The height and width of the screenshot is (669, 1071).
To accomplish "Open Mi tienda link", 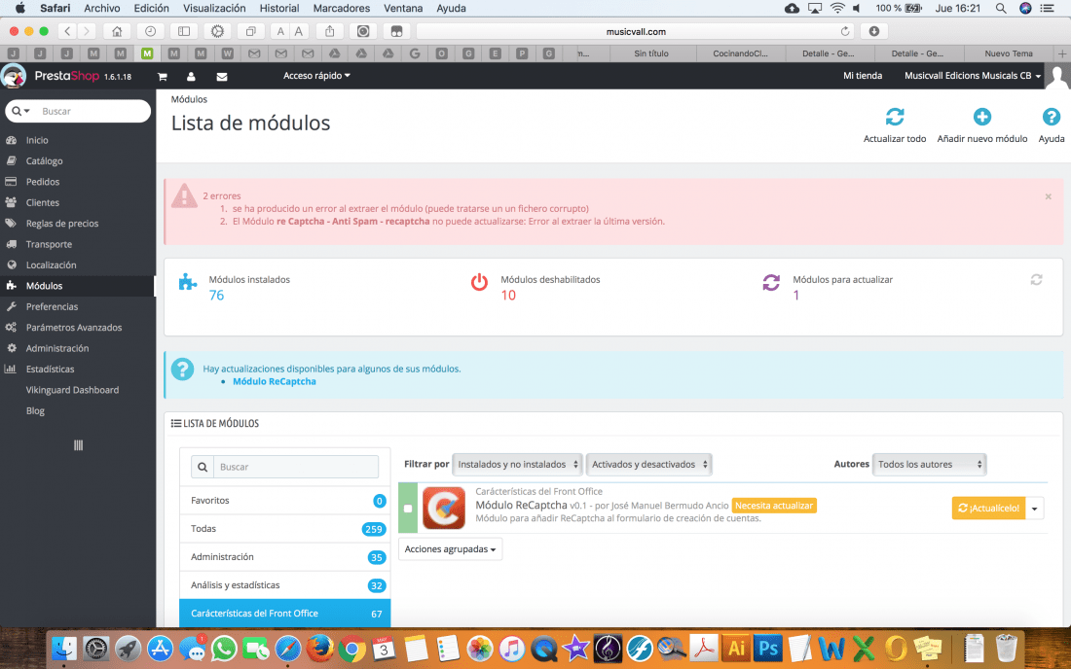I will point(863,76).
